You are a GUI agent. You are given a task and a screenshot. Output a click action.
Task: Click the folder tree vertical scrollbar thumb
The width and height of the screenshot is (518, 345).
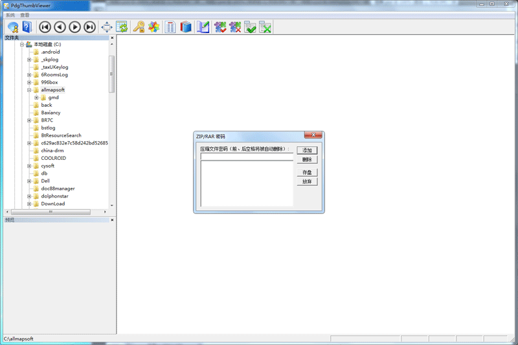(111, 74)
